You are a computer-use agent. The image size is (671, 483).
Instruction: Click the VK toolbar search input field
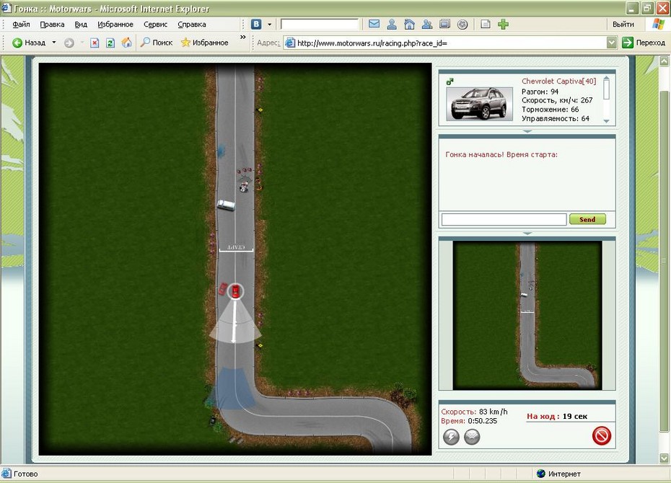tap(319, 25)
